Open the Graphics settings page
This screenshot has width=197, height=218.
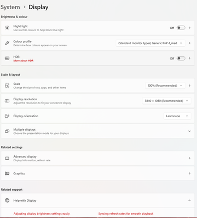point(98,173)
